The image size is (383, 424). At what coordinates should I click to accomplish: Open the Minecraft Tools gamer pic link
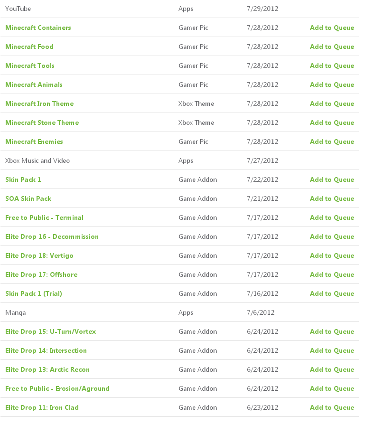[x=30, y=66]
